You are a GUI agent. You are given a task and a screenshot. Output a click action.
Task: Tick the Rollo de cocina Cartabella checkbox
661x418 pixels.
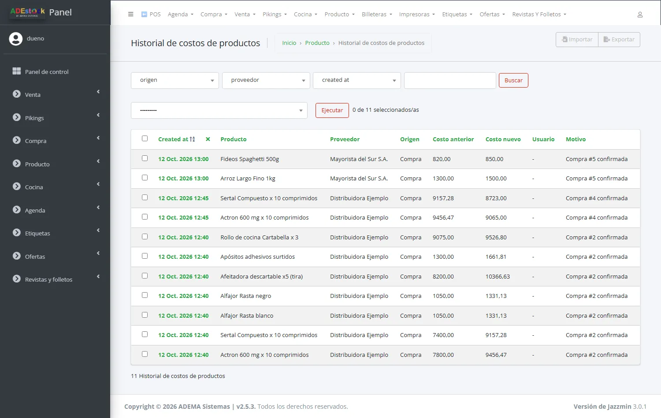pos(145,237)
